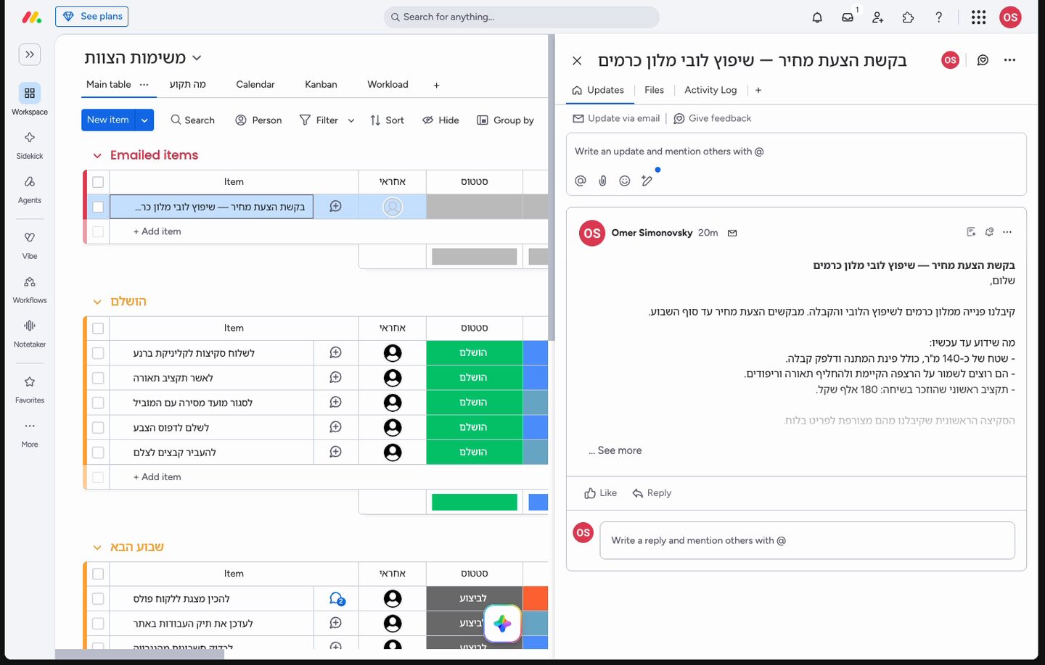This screenshot has width=1045, height=665.
Task: Add a new board view with plus
Action: click(x=437, y=85)
